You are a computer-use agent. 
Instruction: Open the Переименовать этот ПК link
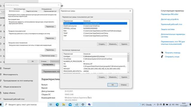pyautogui.click(x=173, y=43)
